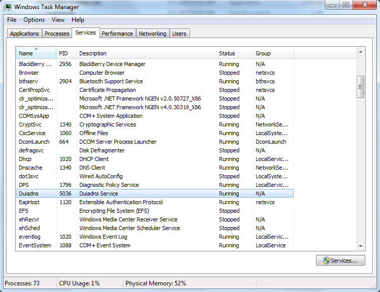
Task: Sort by the Name column header
Action: pos(36,53)
